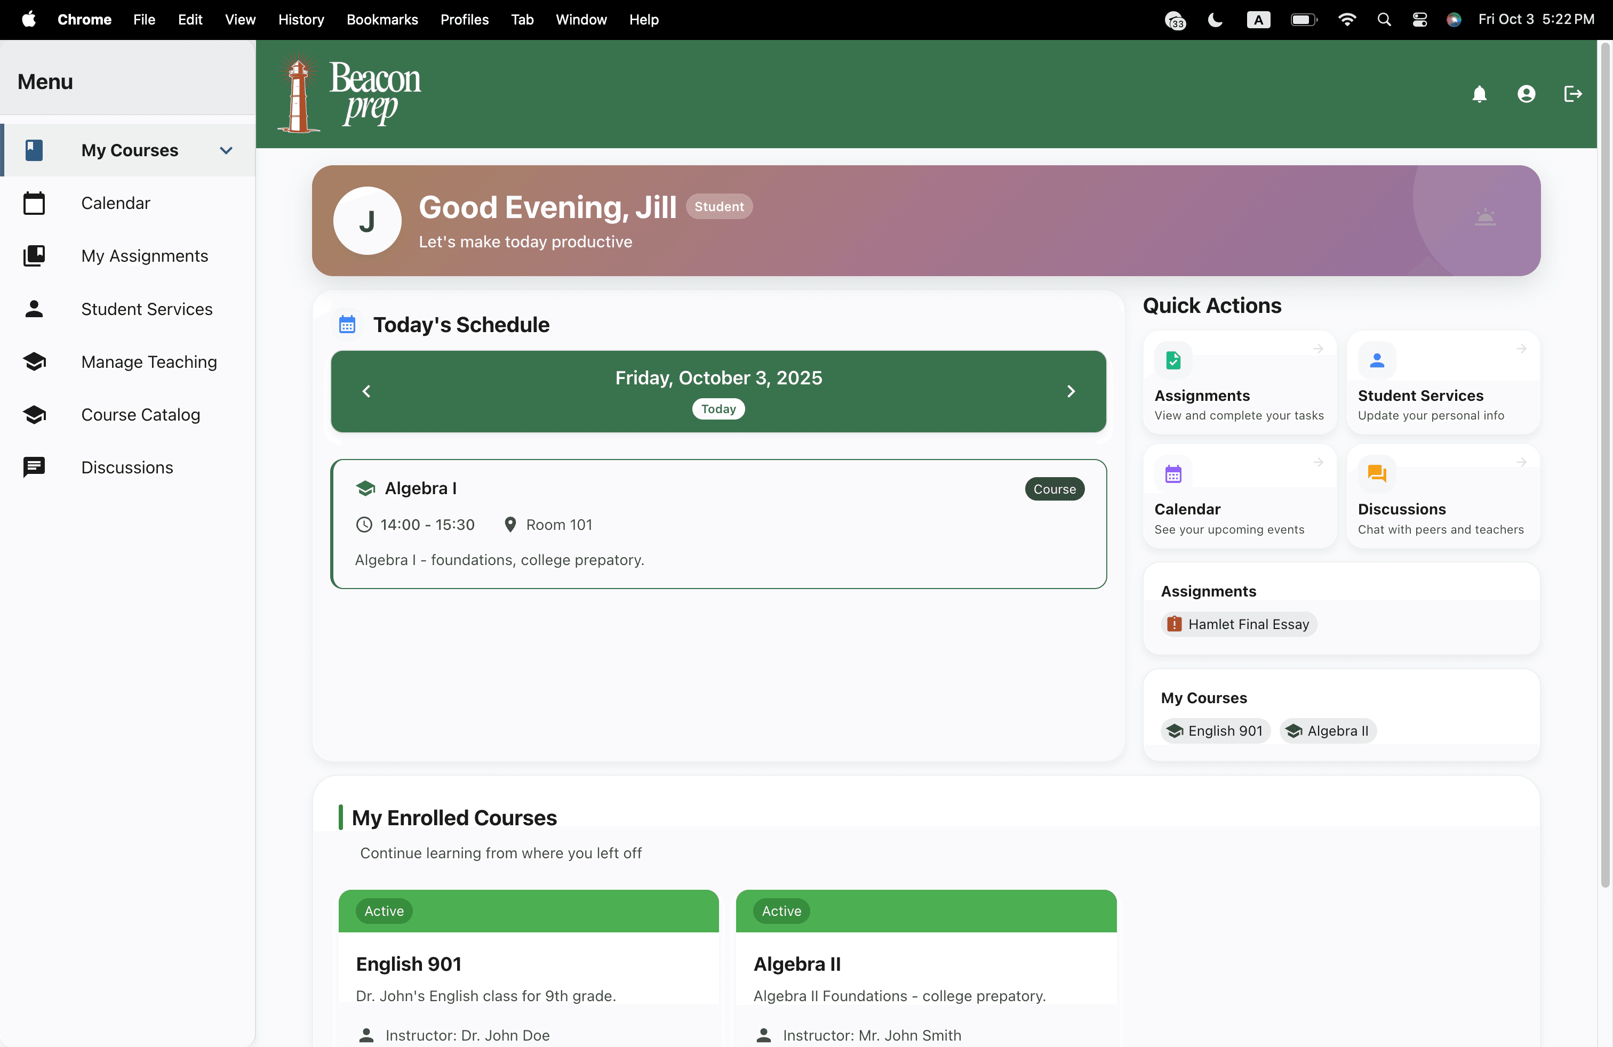Viewport: 1613px width, 1047px height.
Task: Click the Course Catalog graduation cap icon
Action: coord(34,414)
